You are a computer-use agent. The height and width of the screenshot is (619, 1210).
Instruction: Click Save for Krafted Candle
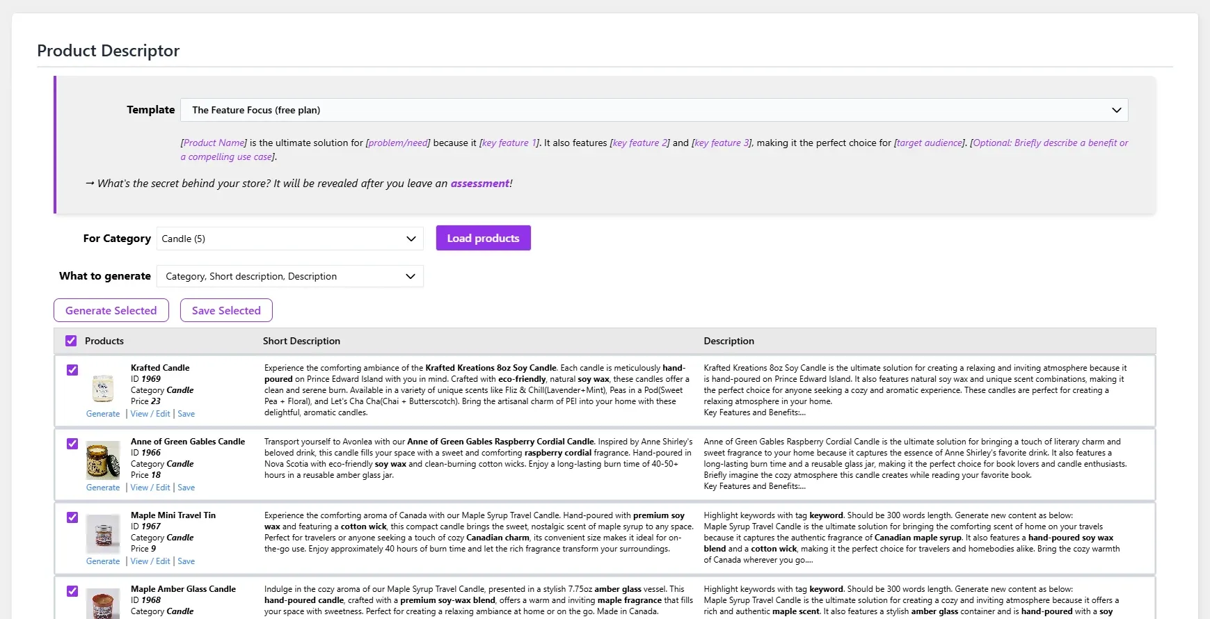(186, 414)
